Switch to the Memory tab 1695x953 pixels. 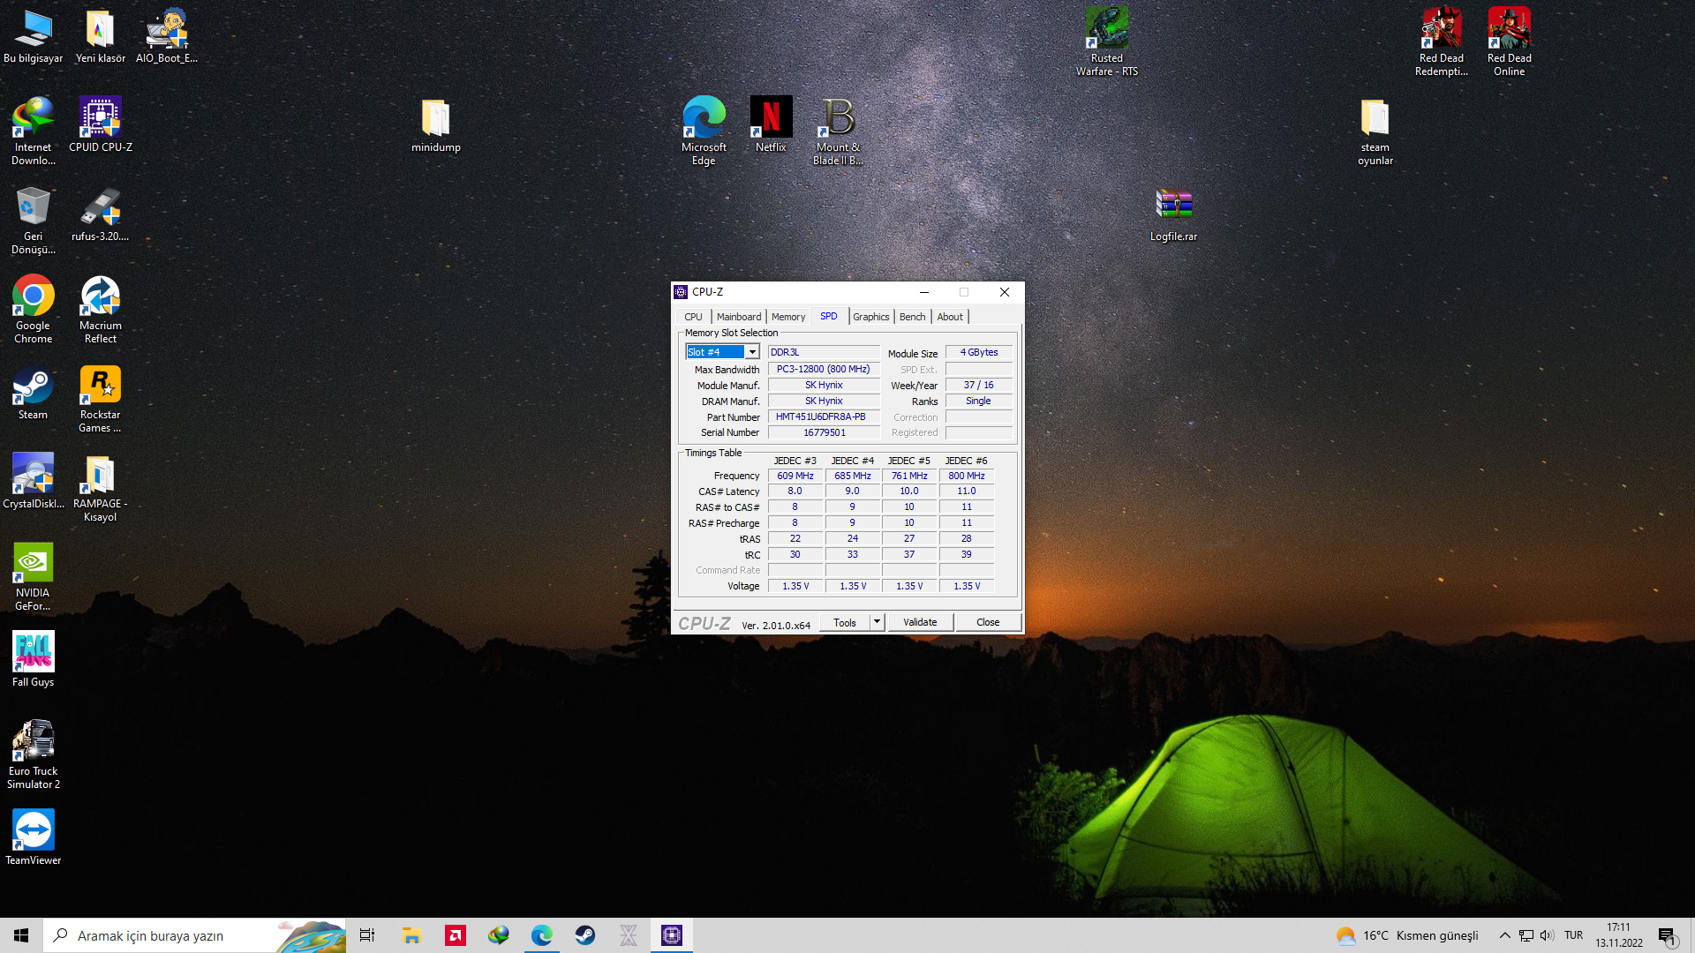[787, 317]
